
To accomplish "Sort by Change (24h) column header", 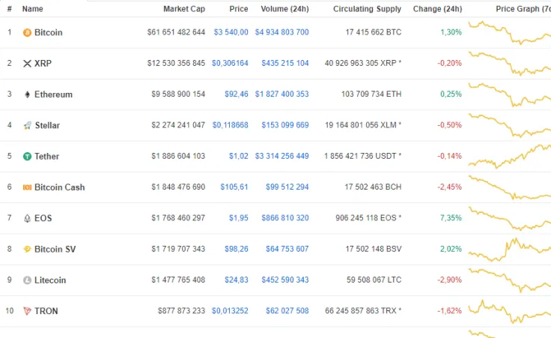I will (x=437, y=9).
